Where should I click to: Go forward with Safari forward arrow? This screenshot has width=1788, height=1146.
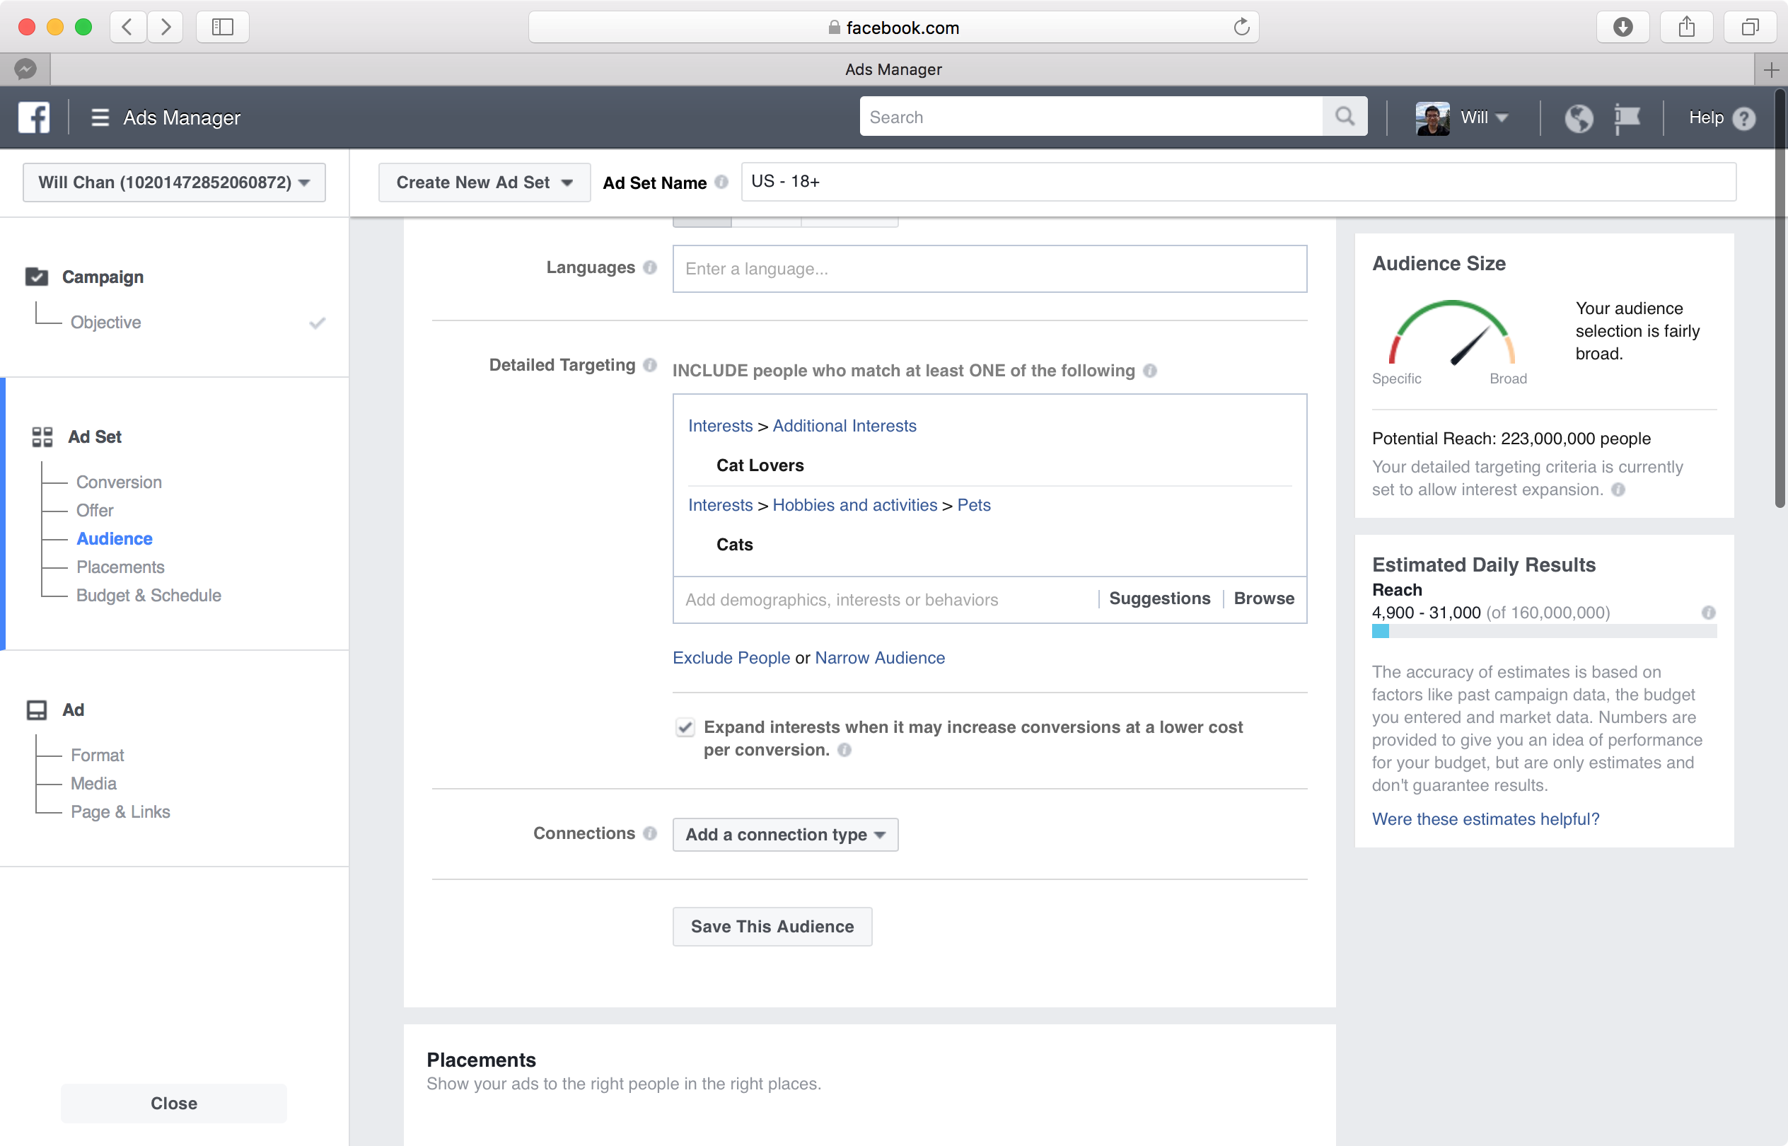[166, 28]
